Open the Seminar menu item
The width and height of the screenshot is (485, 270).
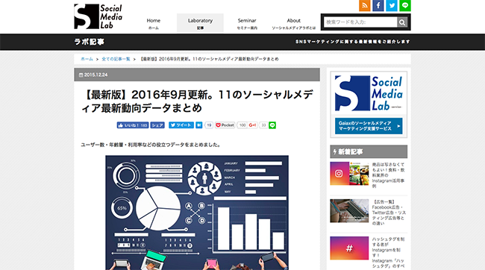tap(247, 23)
